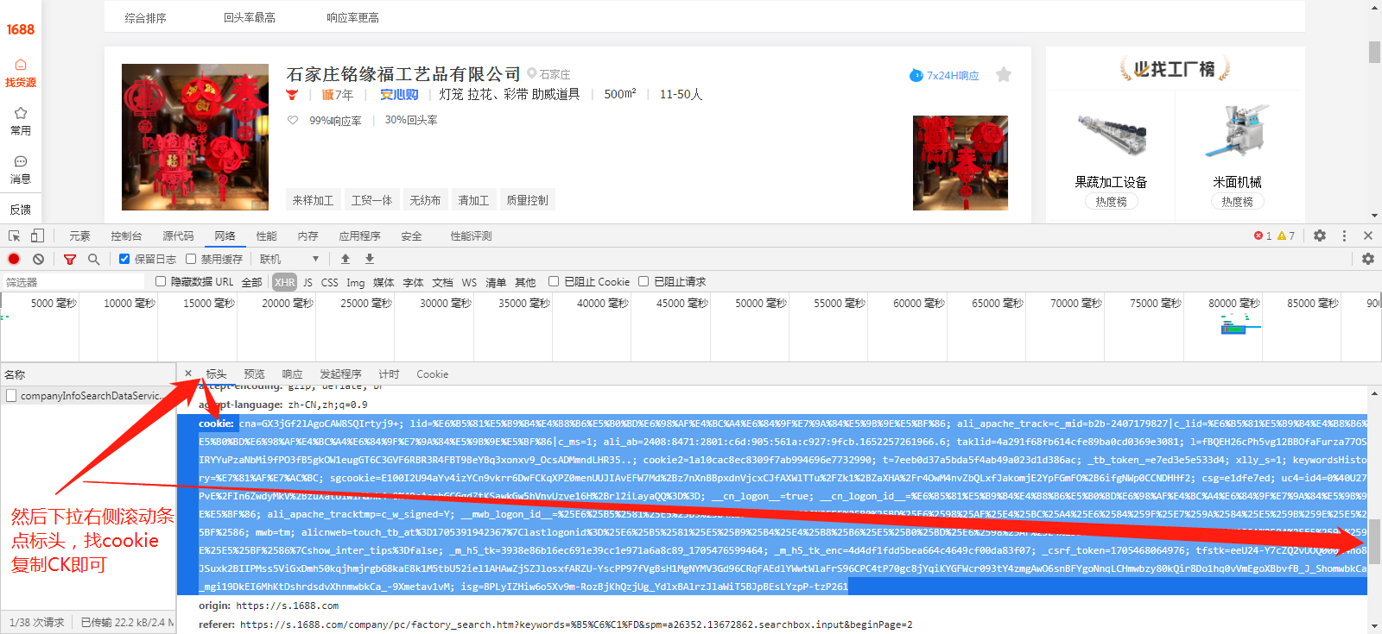Switch to 应用程序 DevTools tab
This screenshot has width=1382, height=634.
point(359,235)
